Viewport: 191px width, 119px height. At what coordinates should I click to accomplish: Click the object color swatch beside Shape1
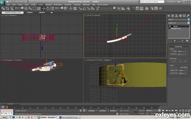click(189, 19)
